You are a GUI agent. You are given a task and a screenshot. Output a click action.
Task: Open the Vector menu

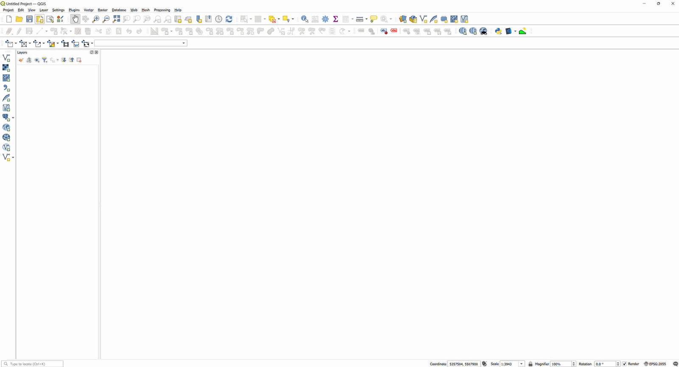point(89,10)
